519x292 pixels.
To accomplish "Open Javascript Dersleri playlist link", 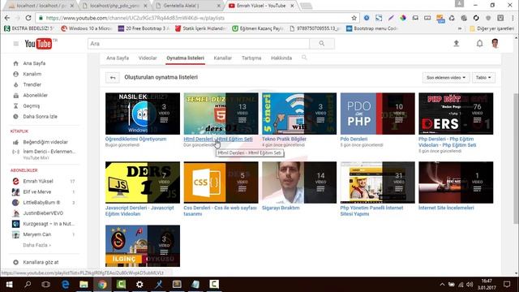I will [139, 211].
